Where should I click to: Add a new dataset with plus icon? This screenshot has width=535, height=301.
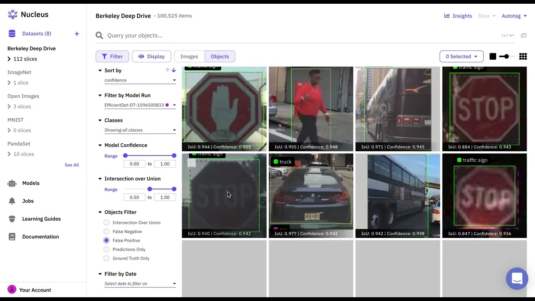[x=77, y=34]
